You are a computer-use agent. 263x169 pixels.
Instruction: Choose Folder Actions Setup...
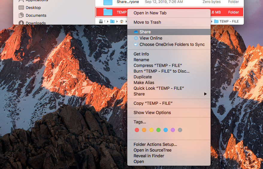click(x=169, y=144)
